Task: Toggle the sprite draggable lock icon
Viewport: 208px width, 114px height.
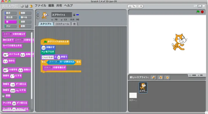Action: tap(74, 15)
